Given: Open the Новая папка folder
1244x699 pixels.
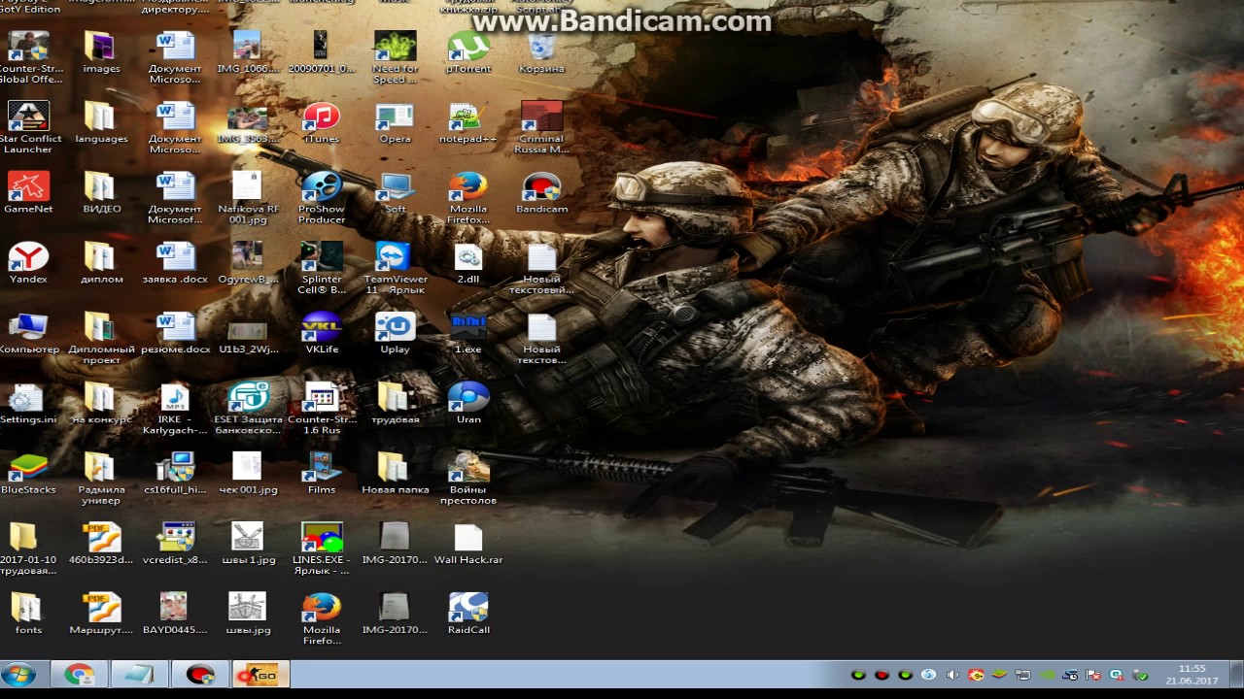Looking at the screenshot, I should 395,473.
